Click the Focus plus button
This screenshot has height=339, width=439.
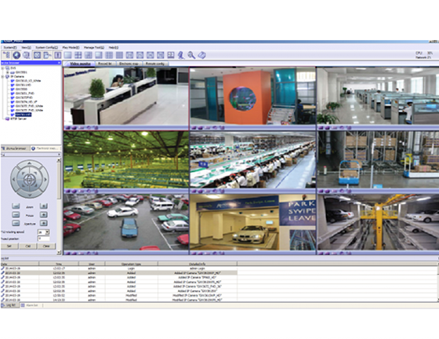click(x=43, y=215)
